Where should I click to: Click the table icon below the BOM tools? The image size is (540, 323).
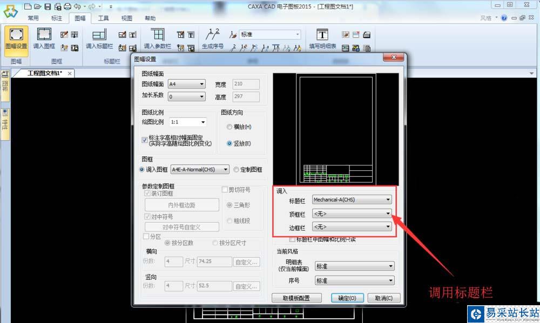pos(346,48)
